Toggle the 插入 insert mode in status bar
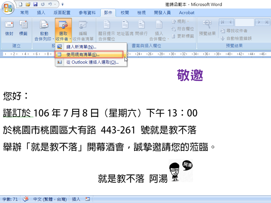271x203 pixels. (x=76, y=199)
